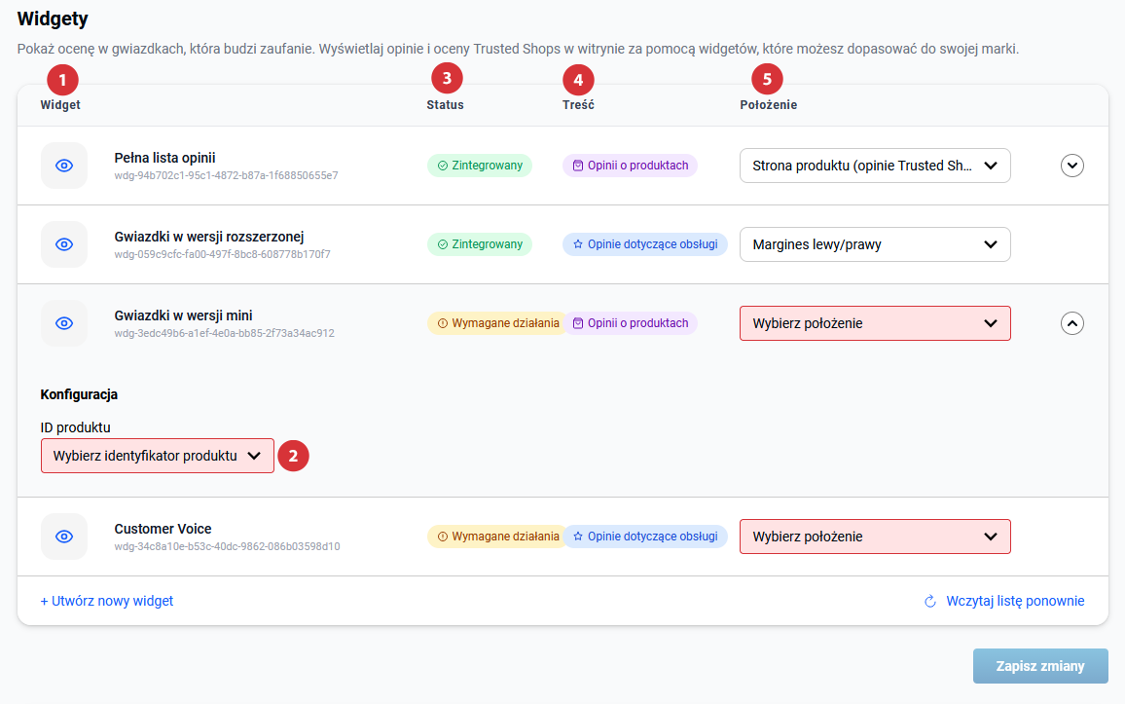Screen dimensions: 1125x704
Task: Open Strona produktu position dropdown
Action: tap(875, 166)
